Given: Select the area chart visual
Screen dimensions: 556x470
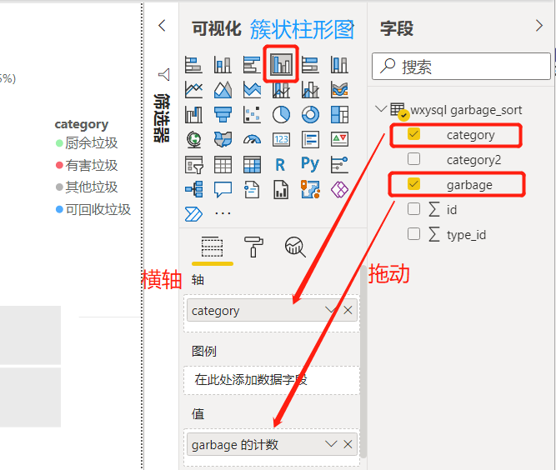Looking at the screenshot, I should [223, 90].
